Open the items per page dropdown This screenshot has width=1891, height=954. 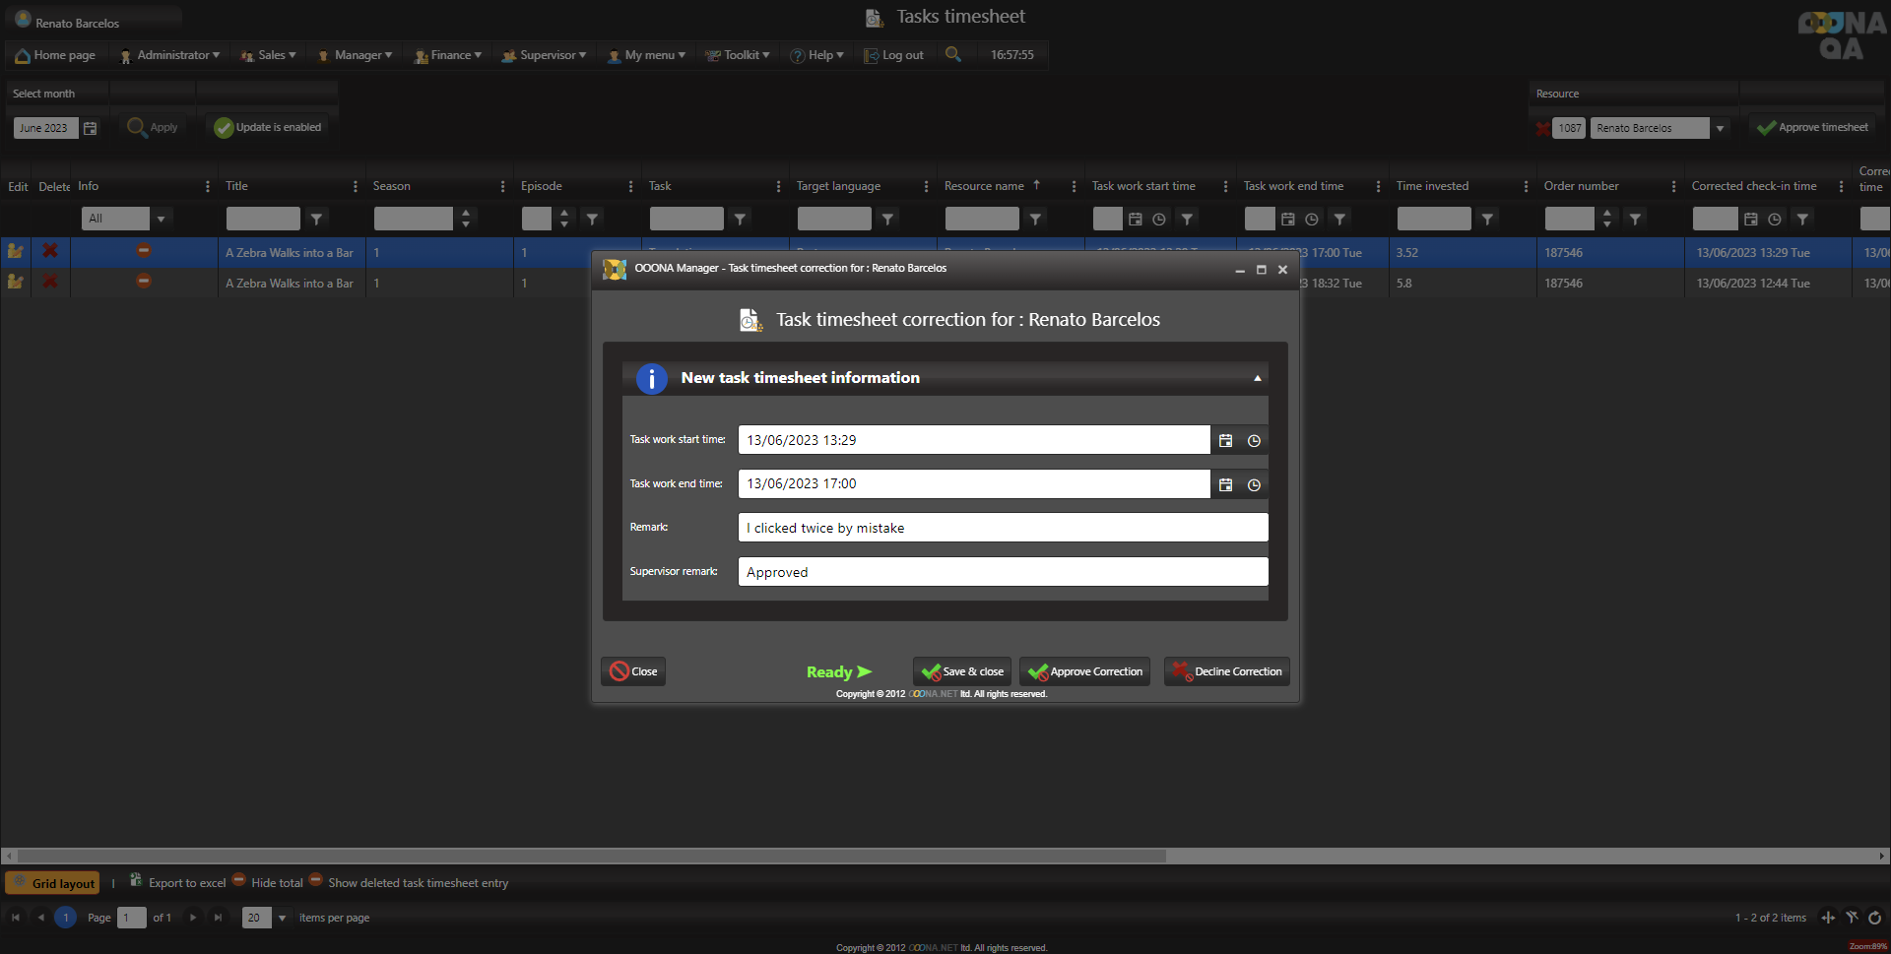[x=283, y=918]
